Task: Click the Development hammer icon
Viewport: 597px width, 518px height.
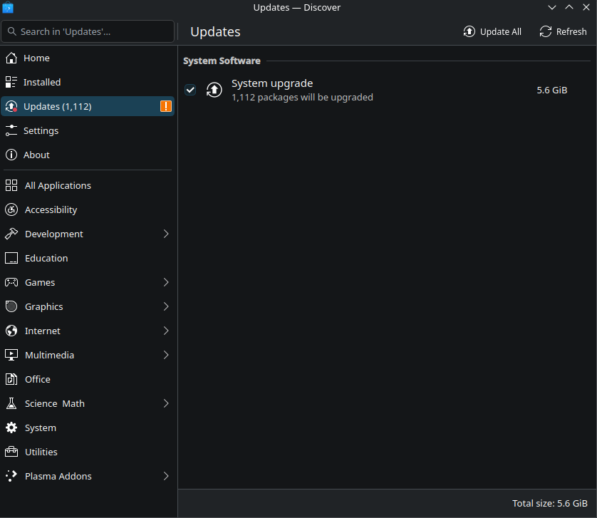Action: point(11,234)
